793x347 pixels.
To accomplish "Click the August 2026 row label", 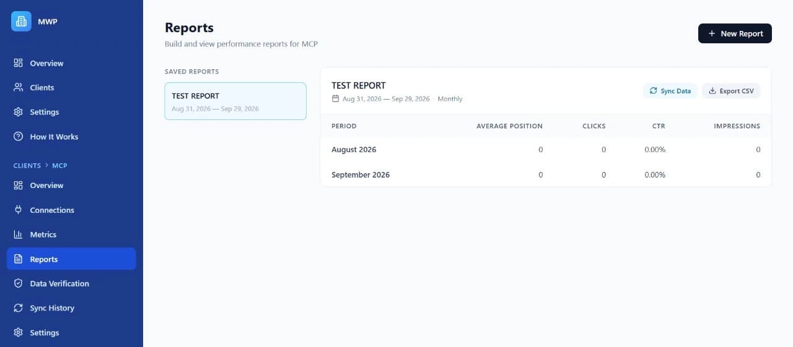I will click(354, 150).
